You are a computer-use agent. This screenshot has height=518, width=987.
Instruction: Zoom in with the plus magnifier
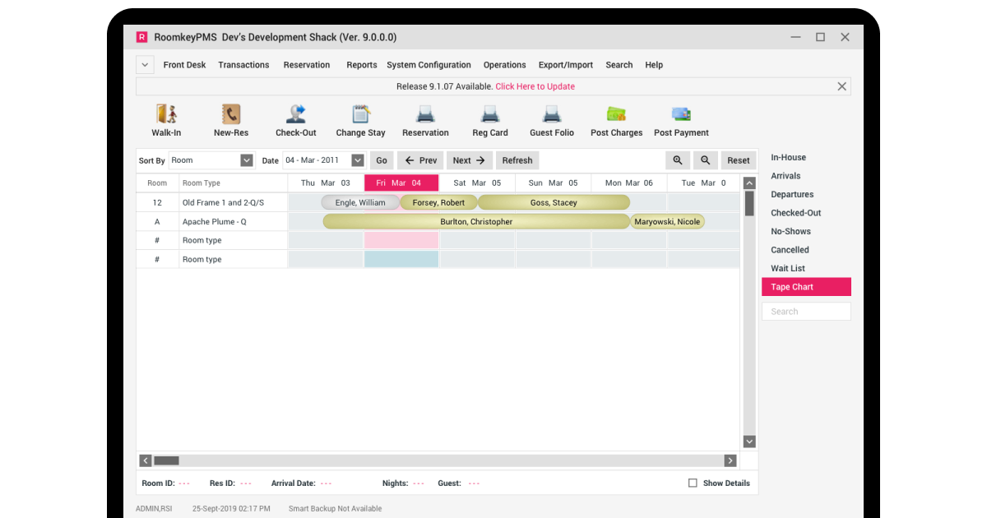pyautogui.click(x=678, y=160)
